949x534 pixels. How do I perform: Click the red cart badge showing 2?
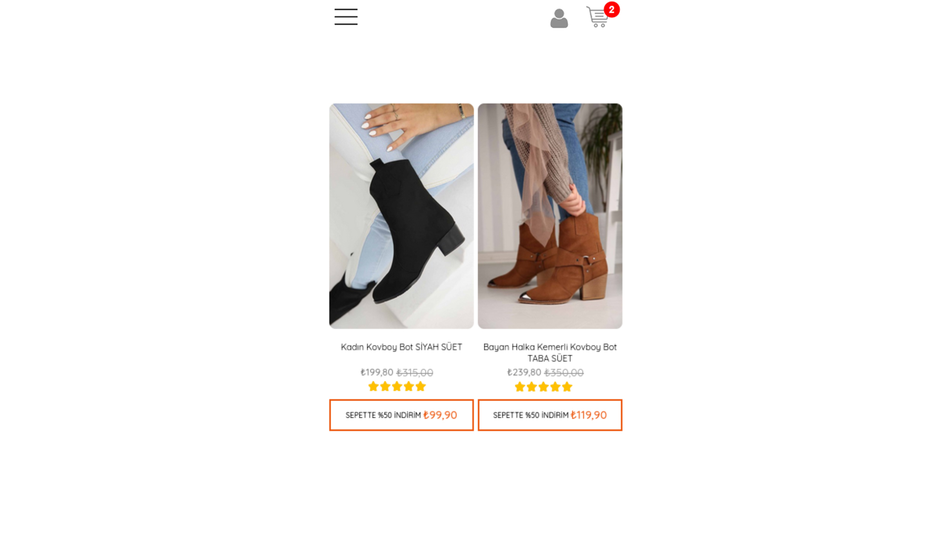611,9
